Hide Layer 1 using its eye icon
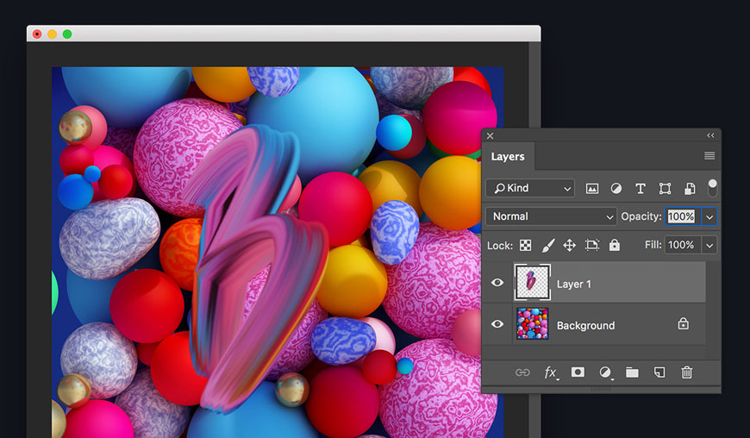Image resolution: width=750 pixels, height=438 pixels. [x=497, y=283]
